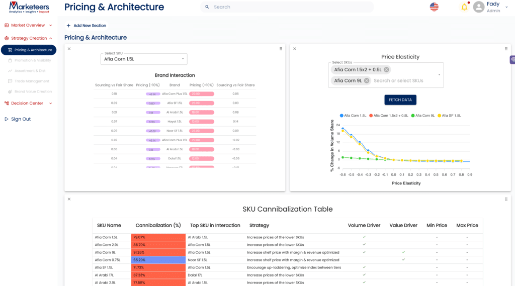Click the notification bell icon
This screenshot has height=286, width=515.
pos(464,7)
